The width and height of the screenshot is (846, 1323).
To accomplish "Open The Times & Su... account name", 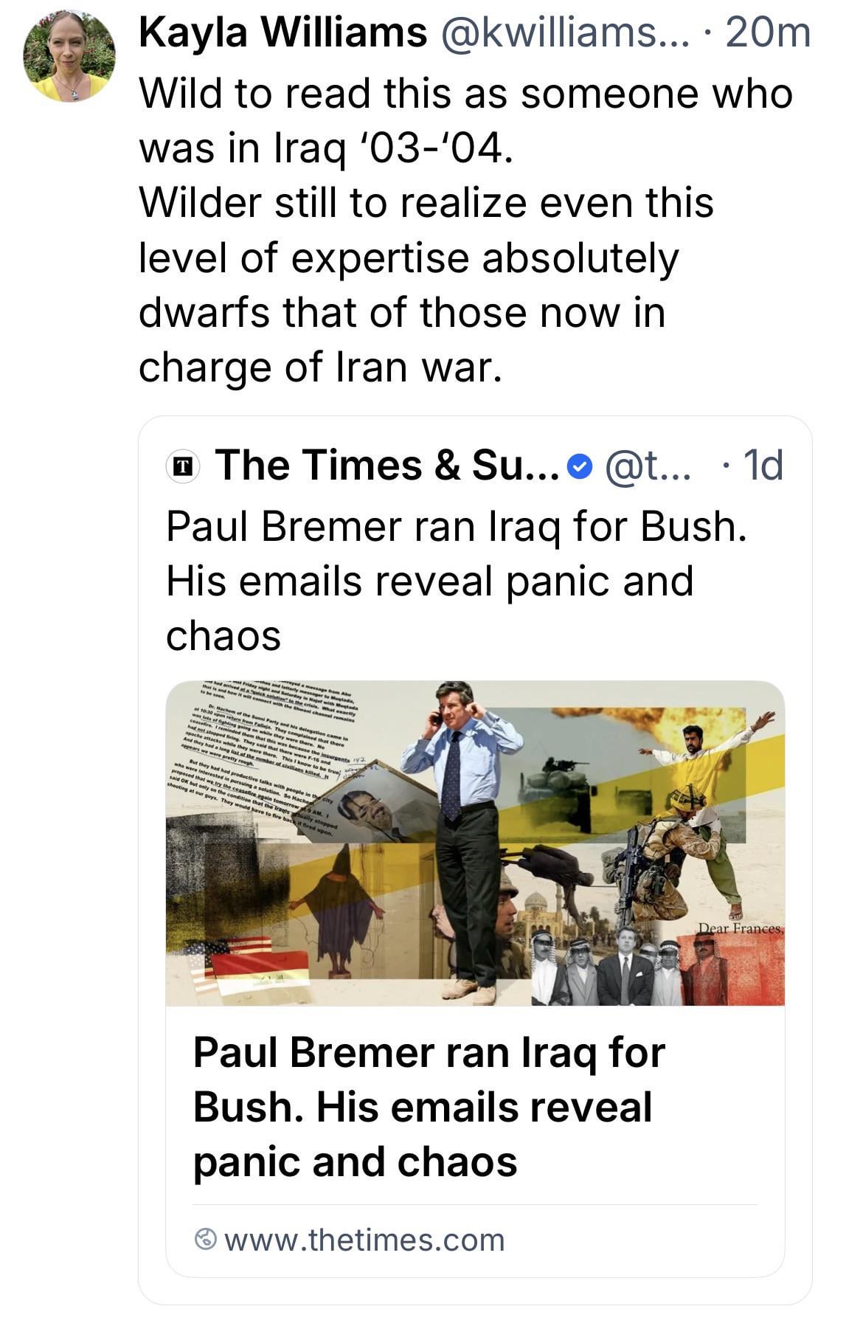I will point(388,465).
